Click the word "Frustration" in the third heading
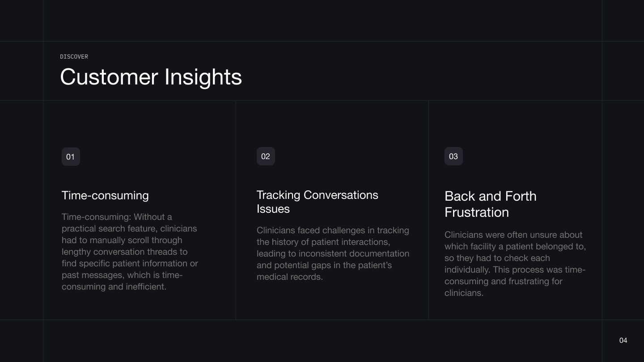The height and width of the screenshot is (362, 644). 476,212
